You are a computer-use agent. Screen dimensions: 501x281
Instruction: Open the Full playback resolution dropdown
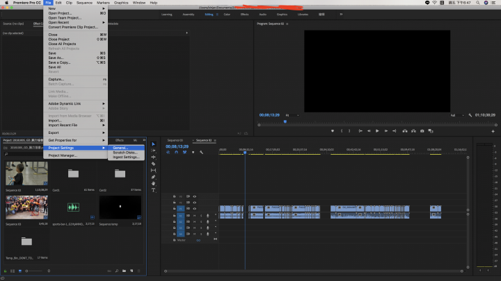pyautogui.click(x=457, y=115)
